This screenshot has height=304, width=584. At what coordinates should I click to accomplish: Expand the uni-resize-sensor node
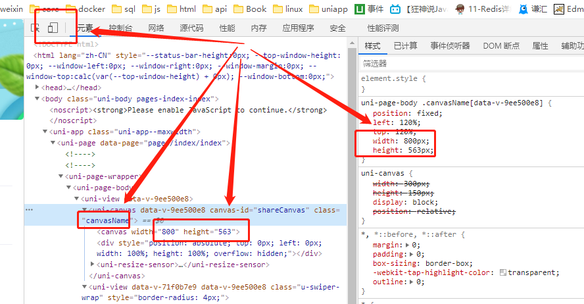93,265
